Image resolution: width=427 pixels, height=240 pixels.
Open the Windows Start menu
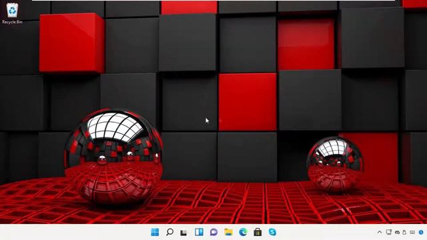pos(155,232)
